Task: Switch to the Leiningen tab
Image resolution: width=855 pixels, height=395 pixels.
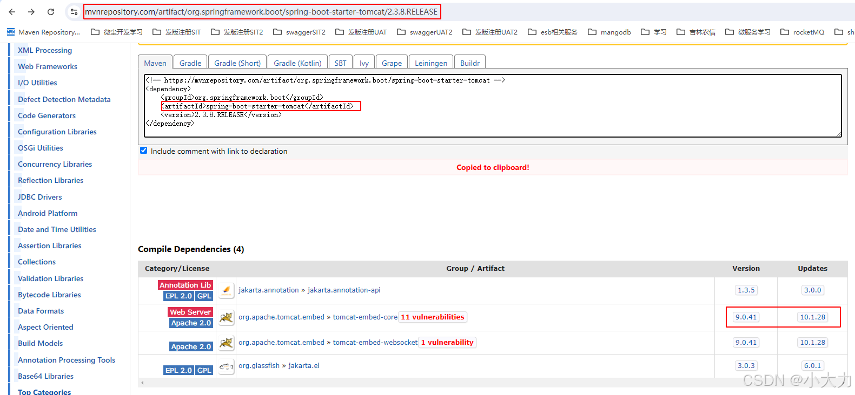Action: (x=431, y=63)
